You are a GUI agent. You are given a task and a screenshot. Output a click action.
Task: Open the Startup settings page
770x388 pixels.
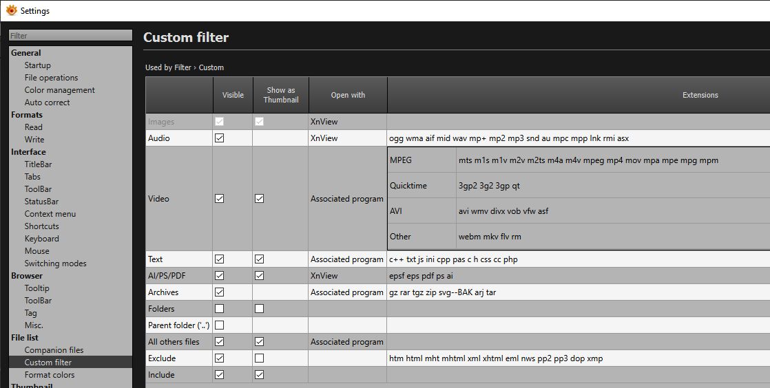point(37,65)
